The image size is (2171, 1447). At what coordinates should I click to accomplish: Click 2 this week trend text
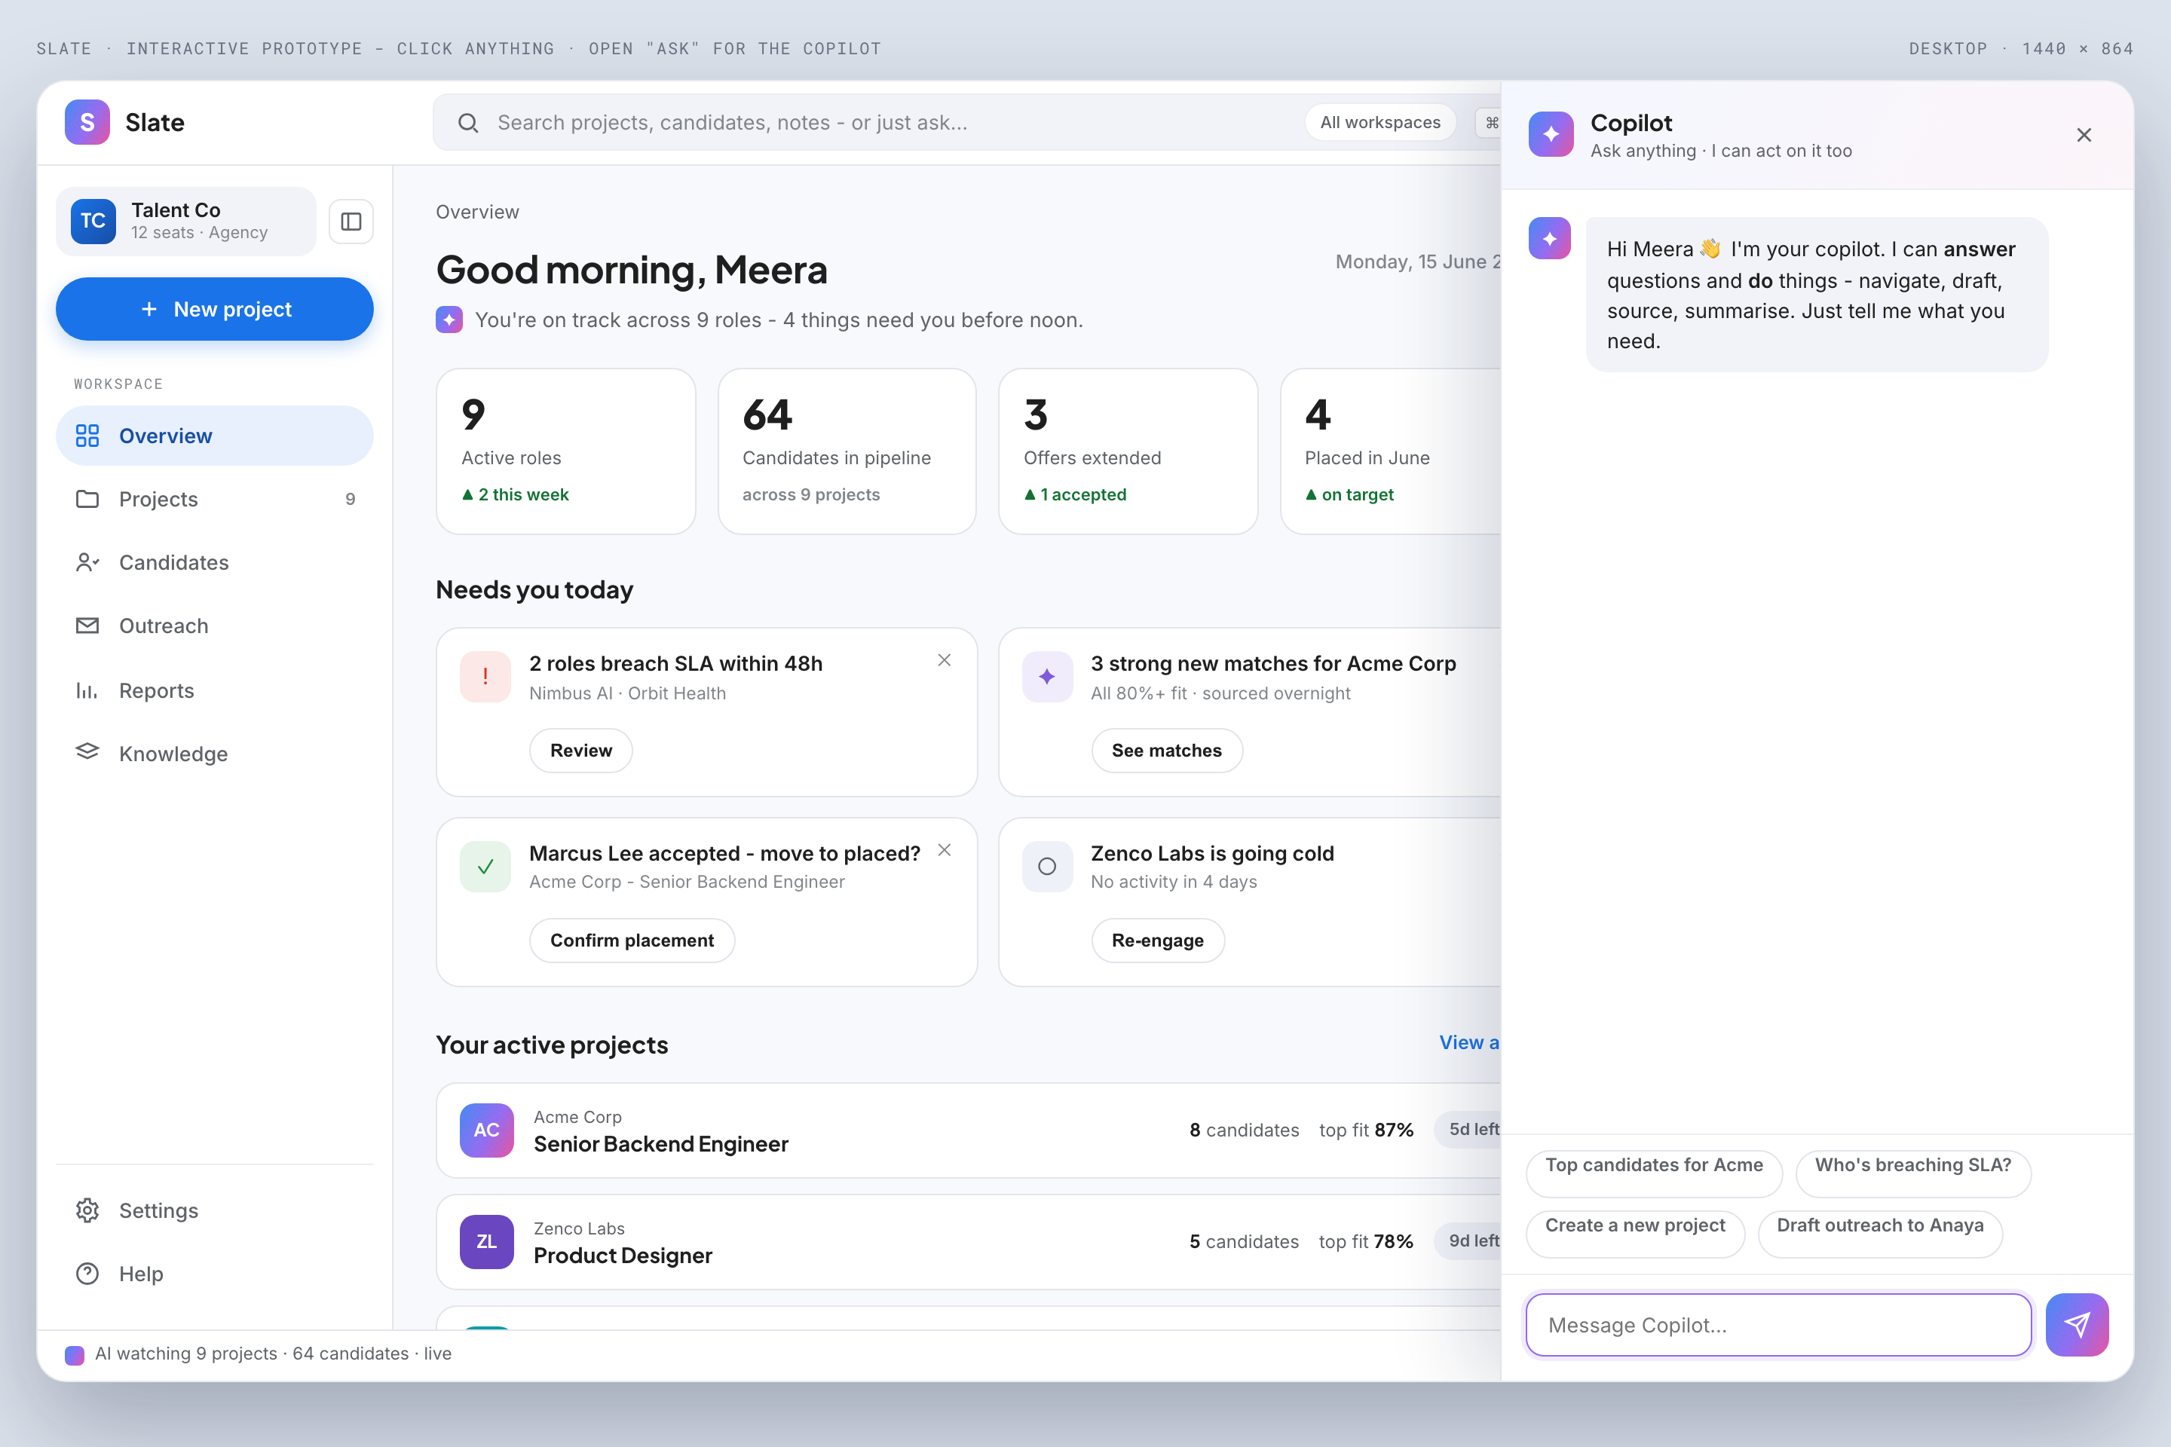[x=515, y=494]
